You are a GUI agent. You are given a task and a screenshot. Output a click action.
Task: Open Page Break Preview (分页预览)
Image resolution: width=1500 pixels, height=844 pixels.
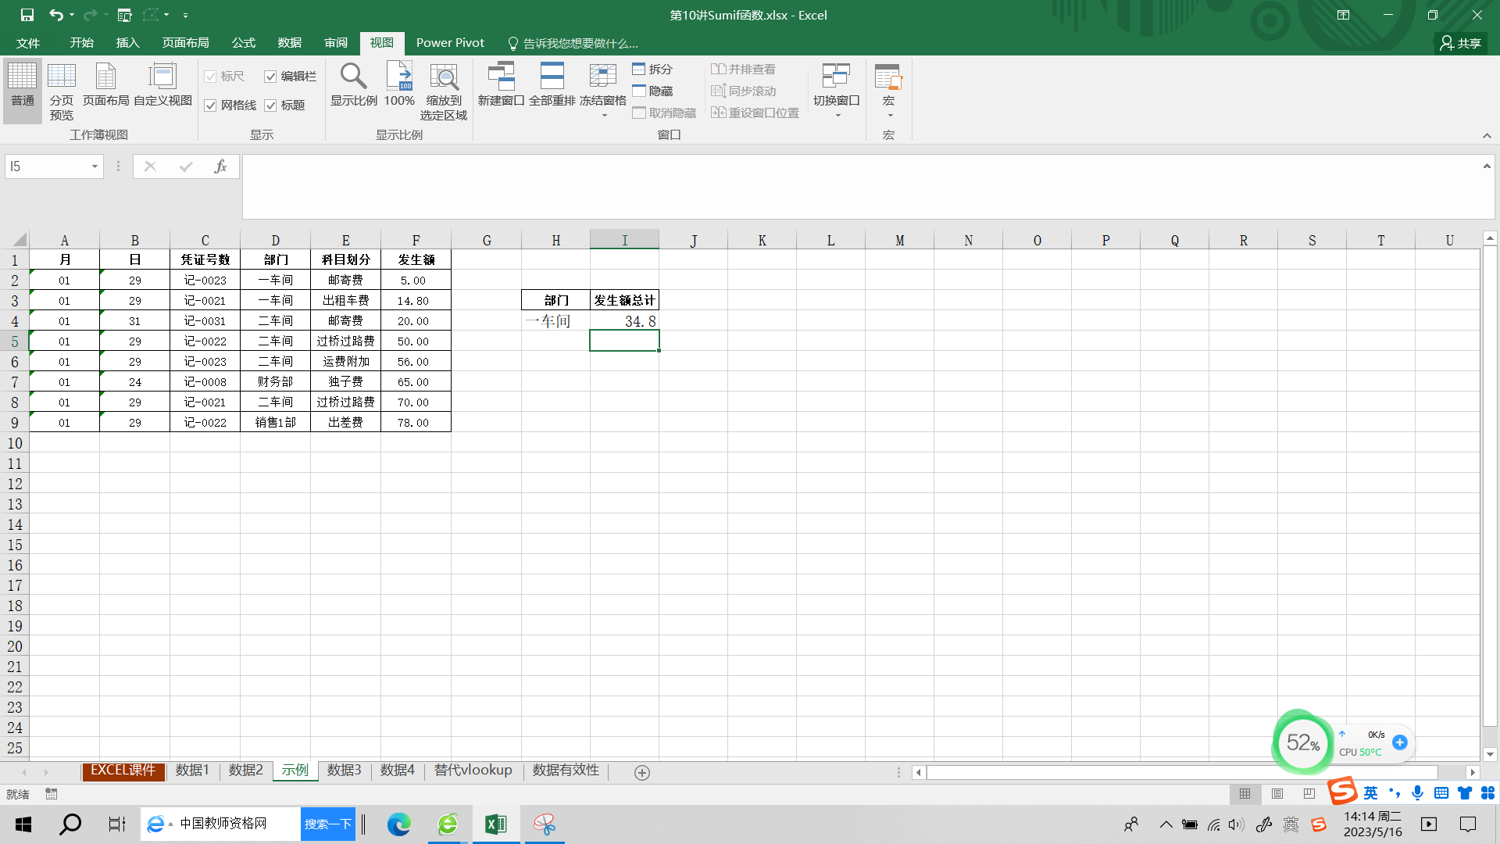62,92
